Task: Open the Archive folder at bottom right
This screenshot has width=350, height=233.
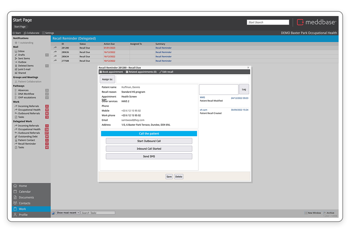Action: pos(329,213)
